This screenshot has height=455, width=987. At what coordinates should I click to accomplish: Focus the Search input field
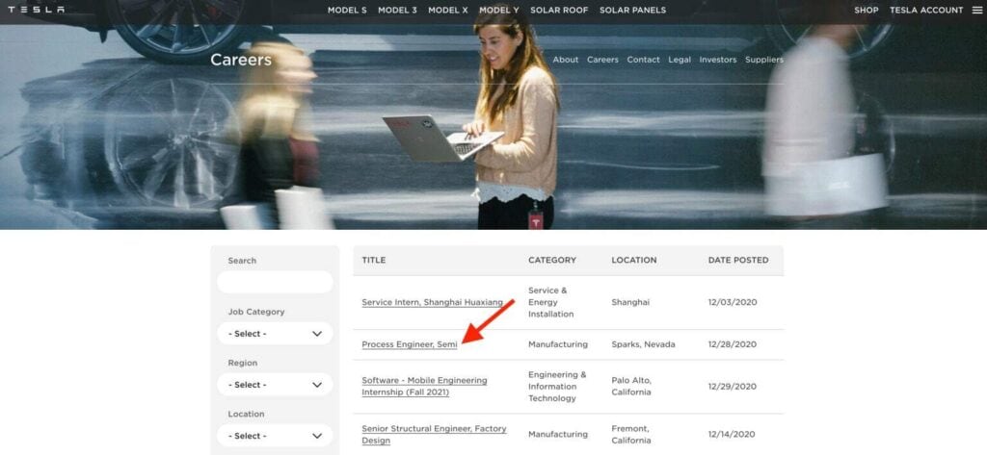pyautogui.click(x=275, y=282)
